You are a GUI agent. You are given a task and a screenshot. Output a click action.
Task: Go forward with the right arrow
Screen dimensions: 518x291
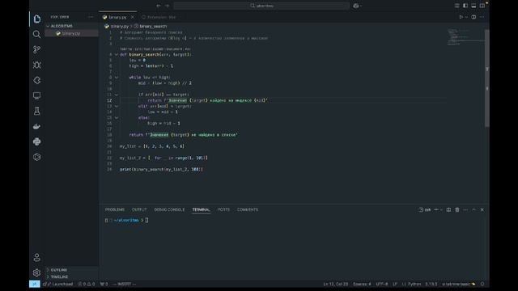(x=168, y=6)
